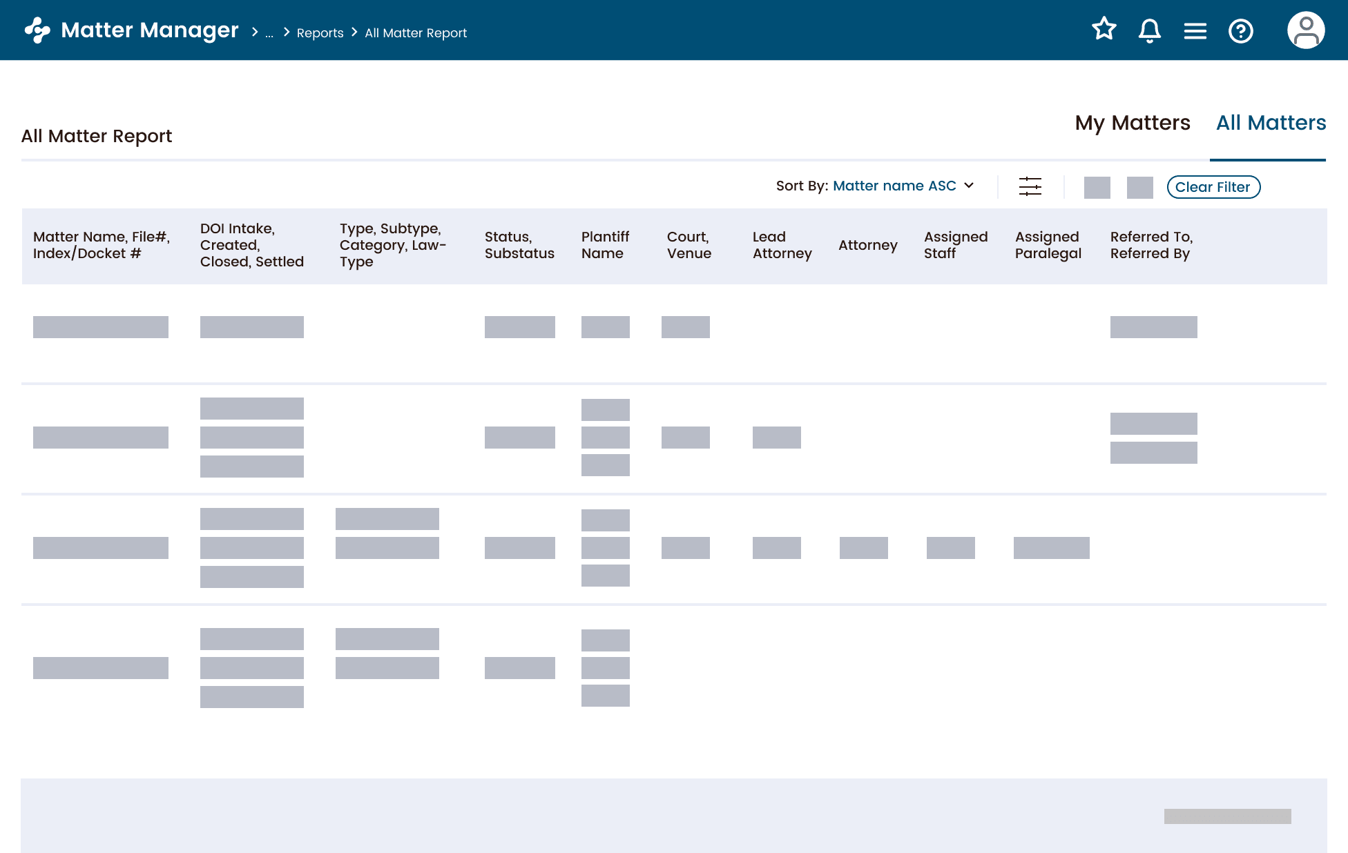
Task: Select the first view toggle square beside filters
Action: tap(1097, 187)
